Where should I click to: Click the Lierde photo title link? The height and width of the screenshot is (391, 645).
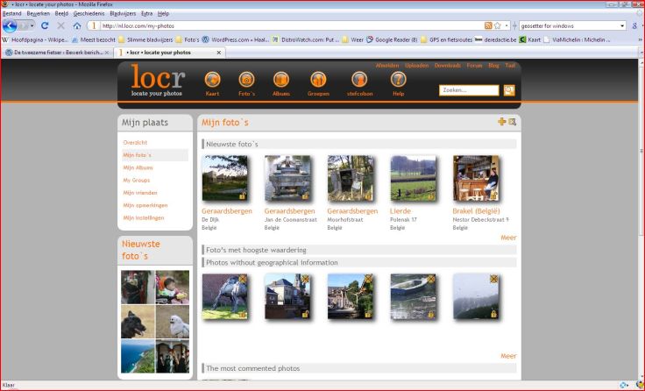(400, 210)
